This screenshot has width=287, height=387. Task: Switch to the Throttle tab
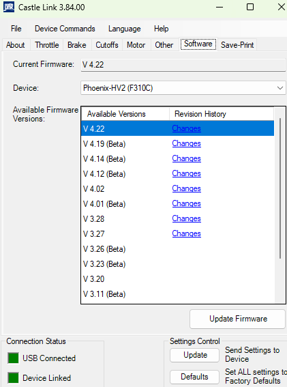[47, 45]
